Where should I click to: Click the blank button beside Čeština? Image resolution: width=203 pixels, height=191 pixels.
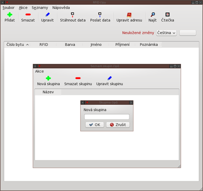[x=188, y=33]
